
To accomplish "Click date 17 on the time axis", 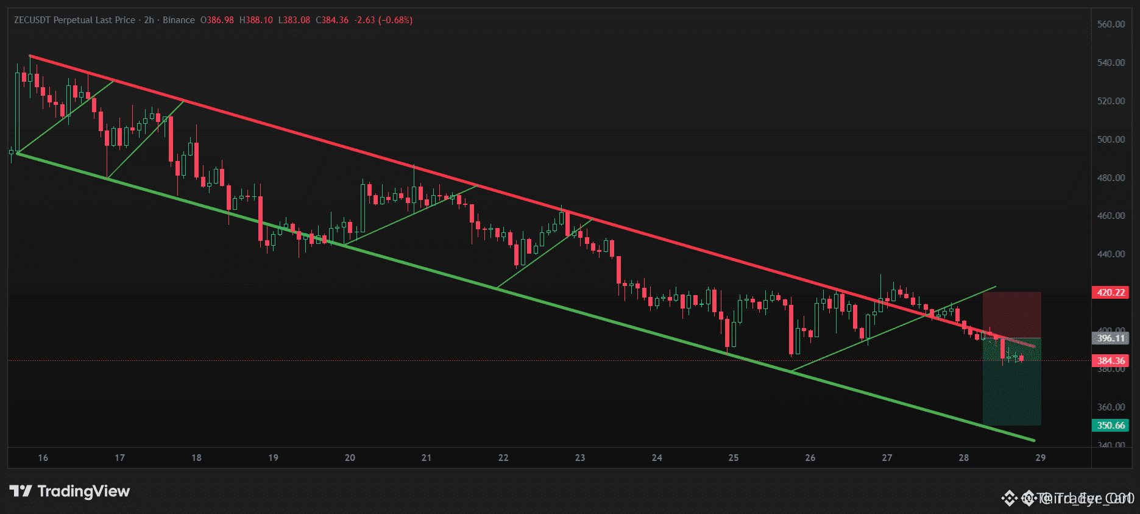I will pos(119,458).
